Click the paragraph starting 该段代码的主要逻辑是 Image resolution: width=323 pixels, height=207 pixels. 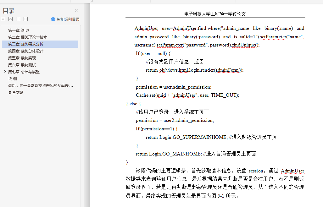[x=215, y=183]
